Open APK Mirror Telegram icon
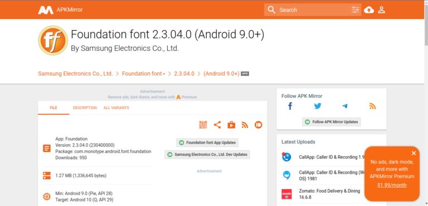The width and height of the screenshot is (428, 206). point(345,106)
